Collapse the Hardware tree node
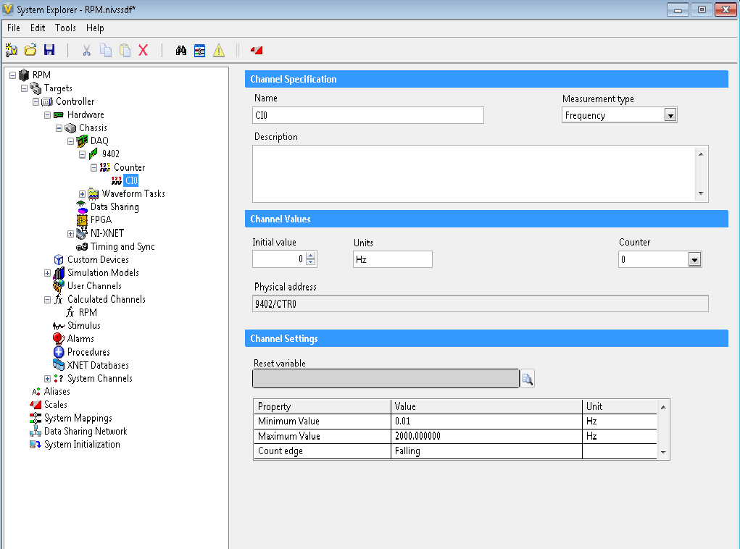The height and width of the screenshot is (549, 740). (x=47, y=114)
